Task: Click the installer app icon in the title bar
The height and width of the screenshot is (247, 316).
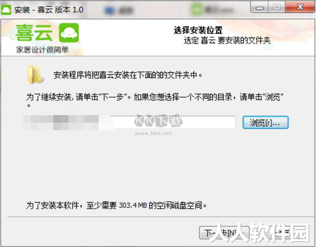Action: (x=6, y=10)
